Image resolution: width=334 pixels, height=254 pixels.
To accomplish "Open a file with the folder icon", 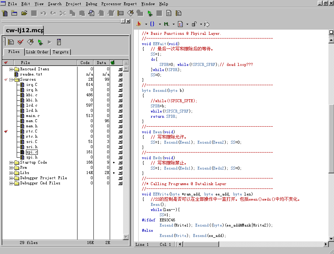I will point(24,13).
